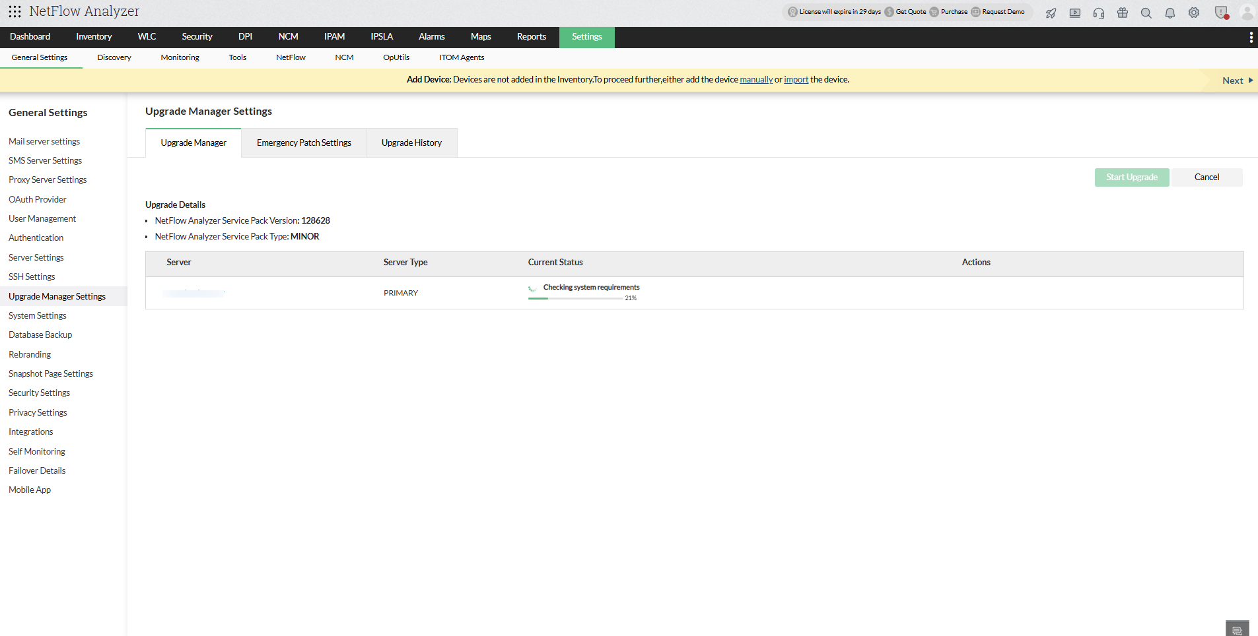This screenshot has height=636, width=1258.
Task: Open the Reports menu
Action: point(532,37)
